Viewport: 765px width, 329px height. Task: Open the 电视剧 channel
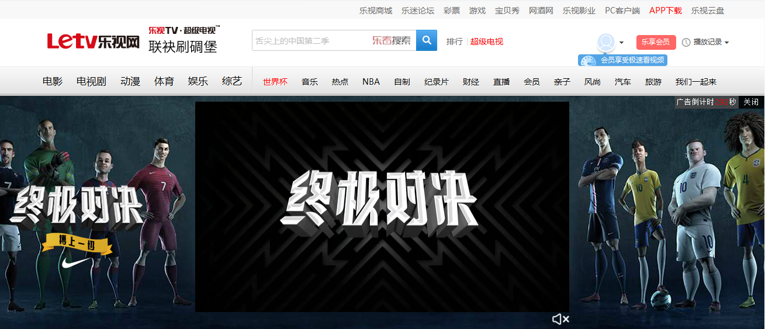(x=91, y=81)
